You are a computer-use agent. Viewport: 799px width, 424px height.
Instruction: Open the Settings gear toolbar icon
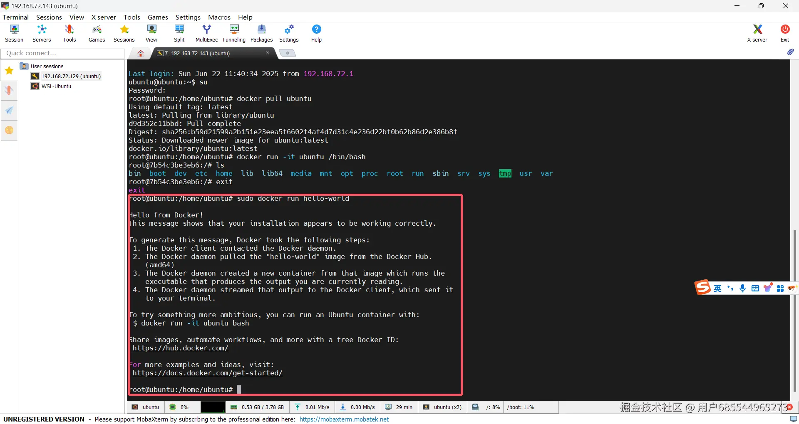[x=289, y=33]
